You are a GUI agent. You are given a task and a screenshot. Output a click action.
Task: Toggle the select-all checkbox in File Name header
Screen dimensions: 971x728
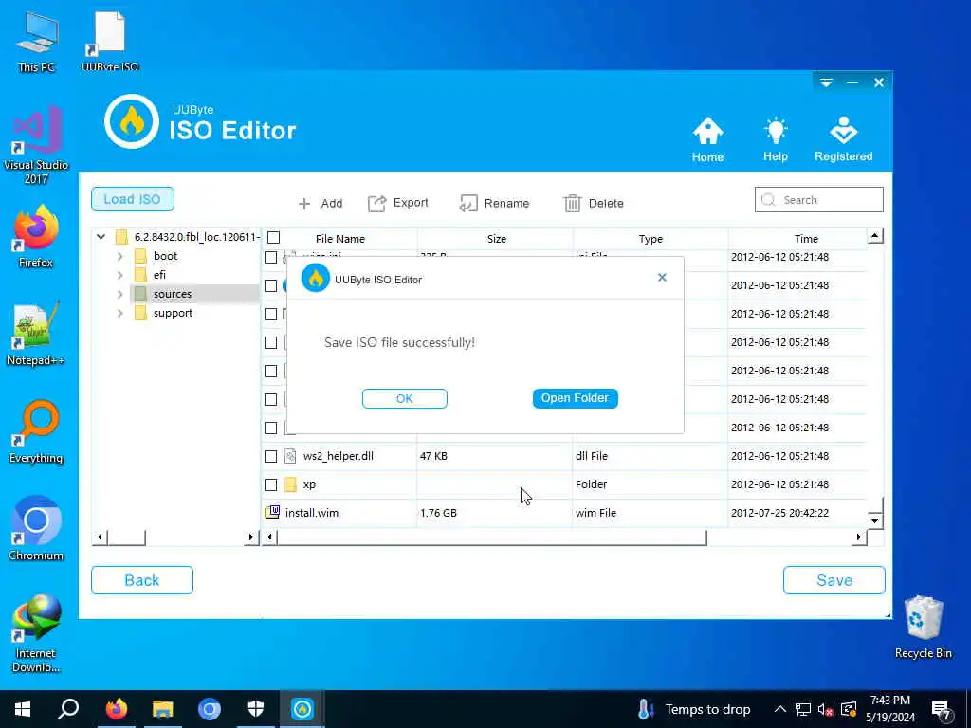click(274, 238)
